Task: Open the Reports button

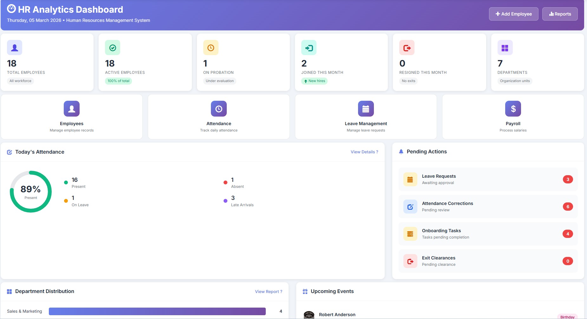Action: coord(560,14)
